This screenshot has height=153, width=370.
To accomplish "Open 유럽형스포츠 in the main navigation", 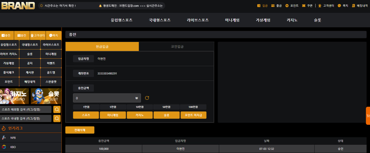I will (x=122, y=20).
